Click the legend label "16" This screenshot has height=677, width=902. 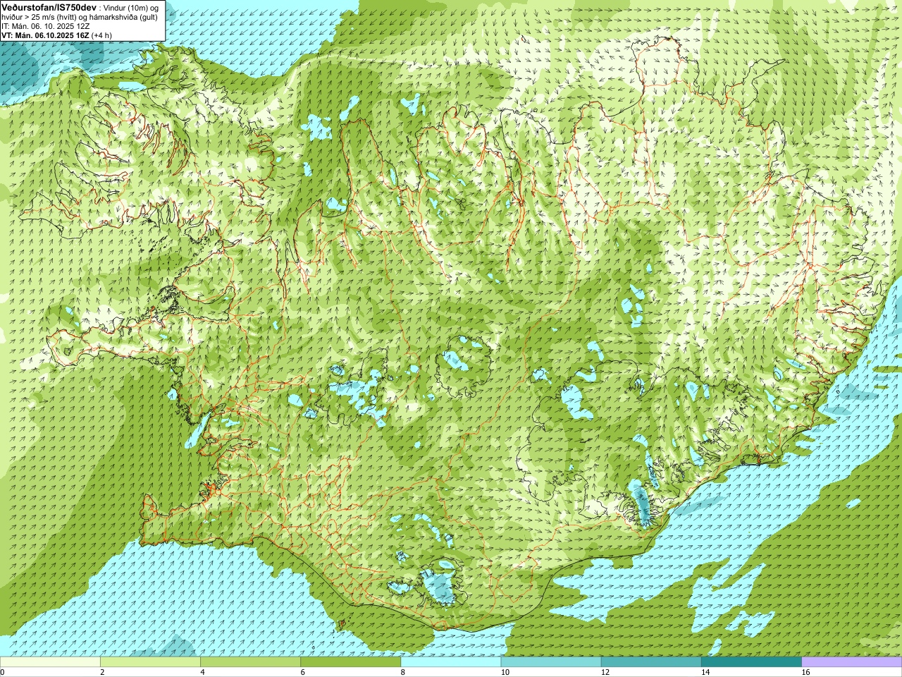tap(806, 672)
